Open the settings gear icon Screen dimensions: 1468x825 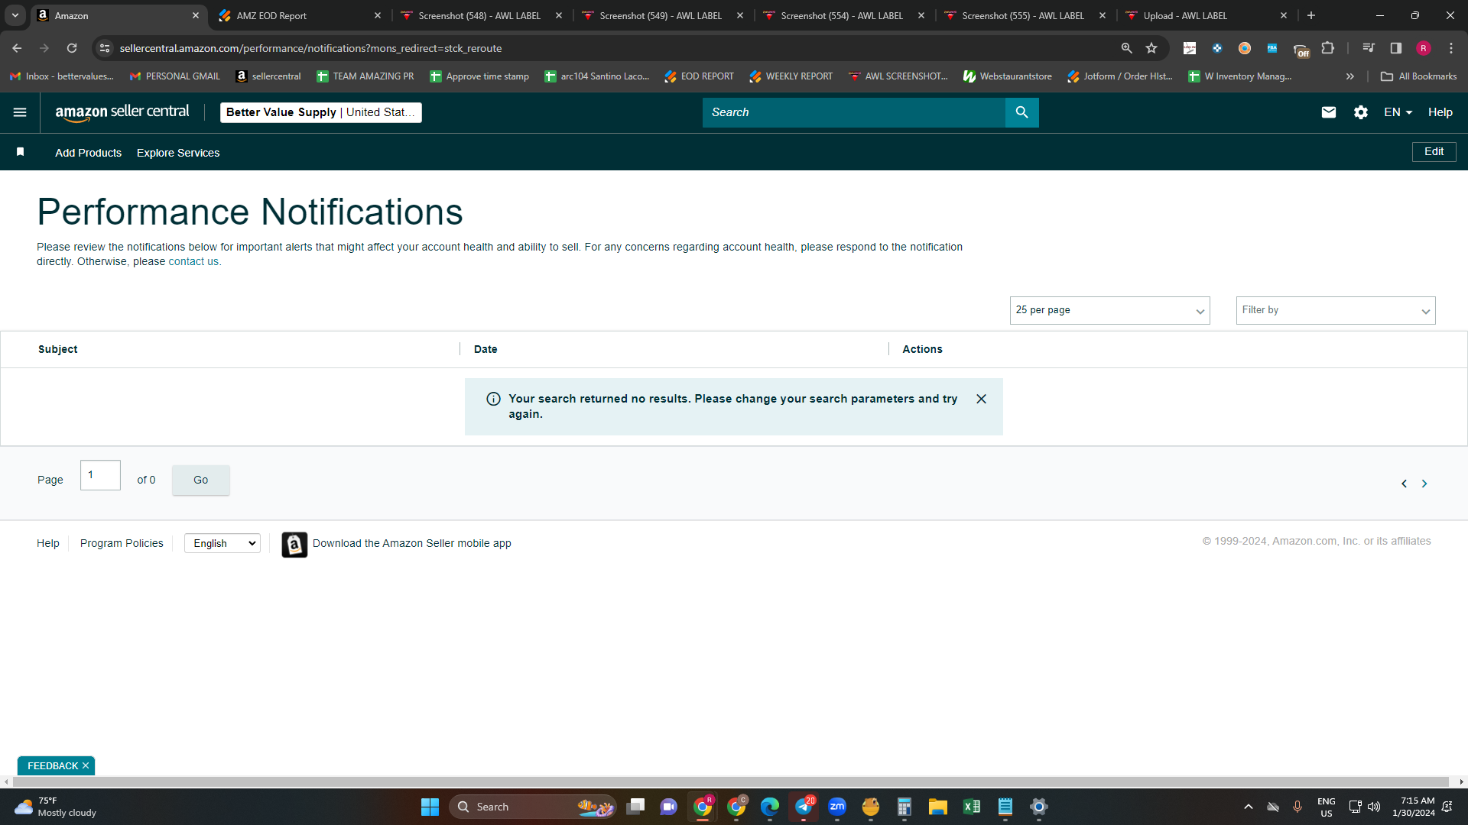(x=1361, y=112)
